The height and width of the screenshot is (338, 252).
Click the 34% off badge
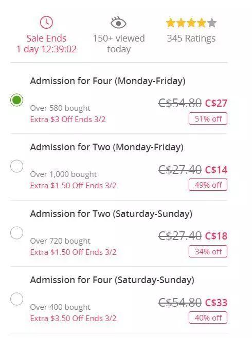[208, 251]
